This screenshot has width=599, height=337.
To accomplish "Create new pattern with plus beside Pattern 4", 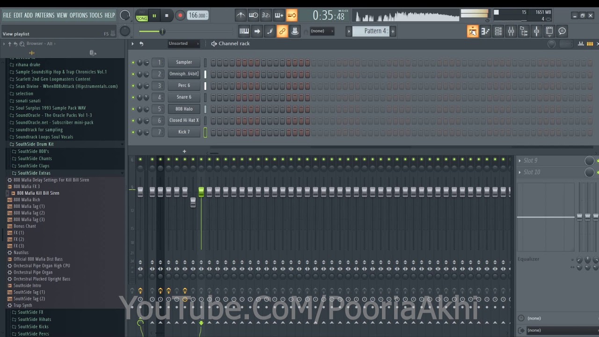I will coord(393,31).
